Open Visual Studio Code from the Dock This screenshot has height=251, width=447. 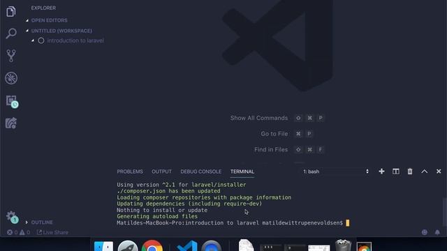pos(187,246)
